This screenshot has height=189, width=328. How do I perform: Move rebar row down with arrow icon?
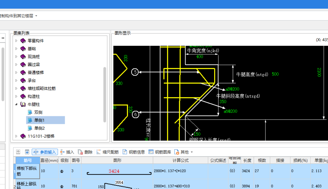click(27, 152)
